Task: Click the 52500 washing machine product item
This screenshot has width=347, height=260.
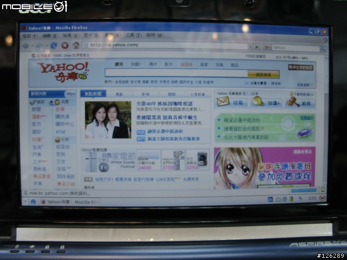Action: click(x=197, y=160)
